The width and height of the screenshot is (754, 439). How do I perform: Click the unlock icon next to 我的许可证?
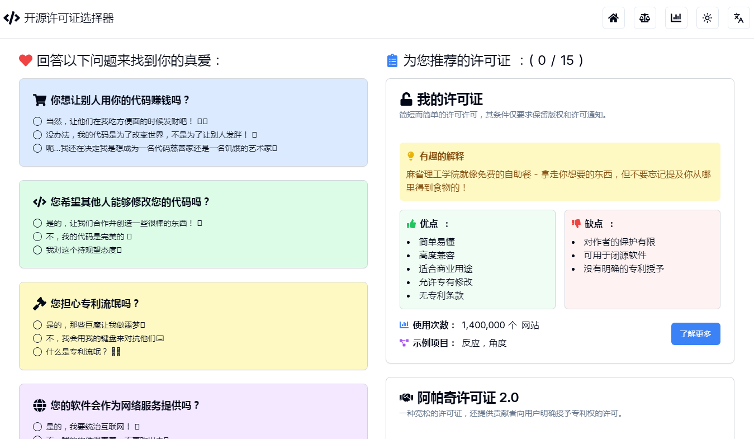click(x=406, y=100)
